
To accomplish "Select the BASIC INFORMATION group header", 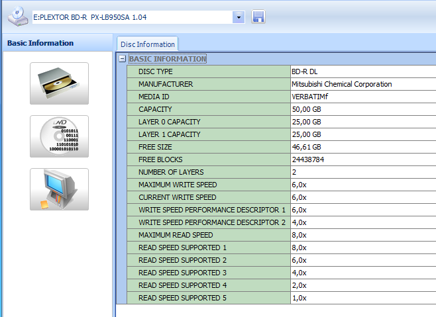I will (168, 59).
